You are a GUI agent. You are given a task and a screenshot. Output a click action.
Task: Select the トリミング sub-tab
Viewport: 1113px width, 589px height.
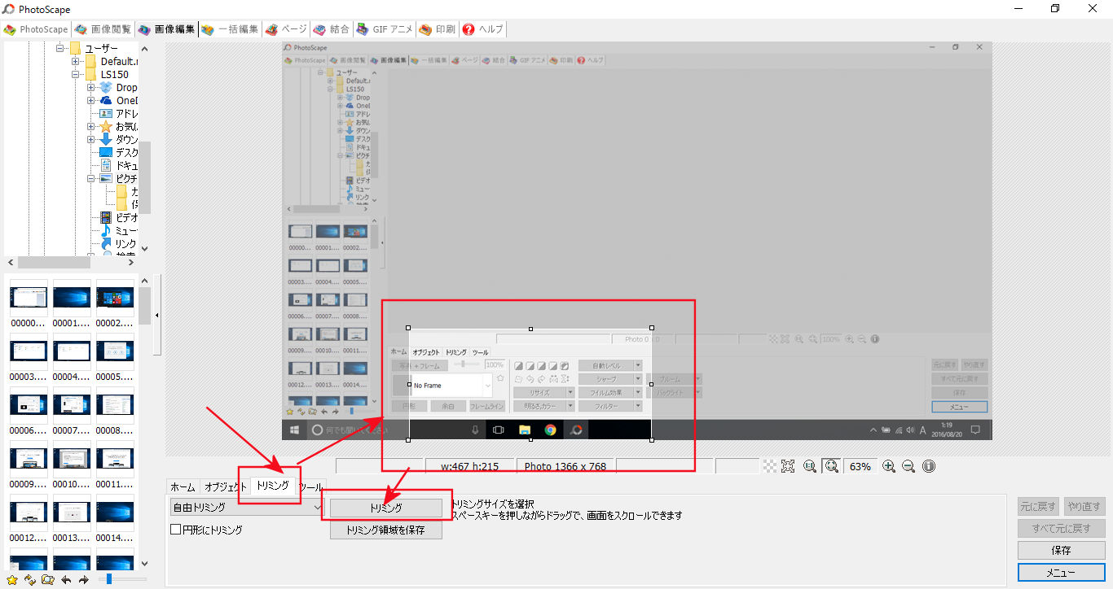[x=272, y=486]
